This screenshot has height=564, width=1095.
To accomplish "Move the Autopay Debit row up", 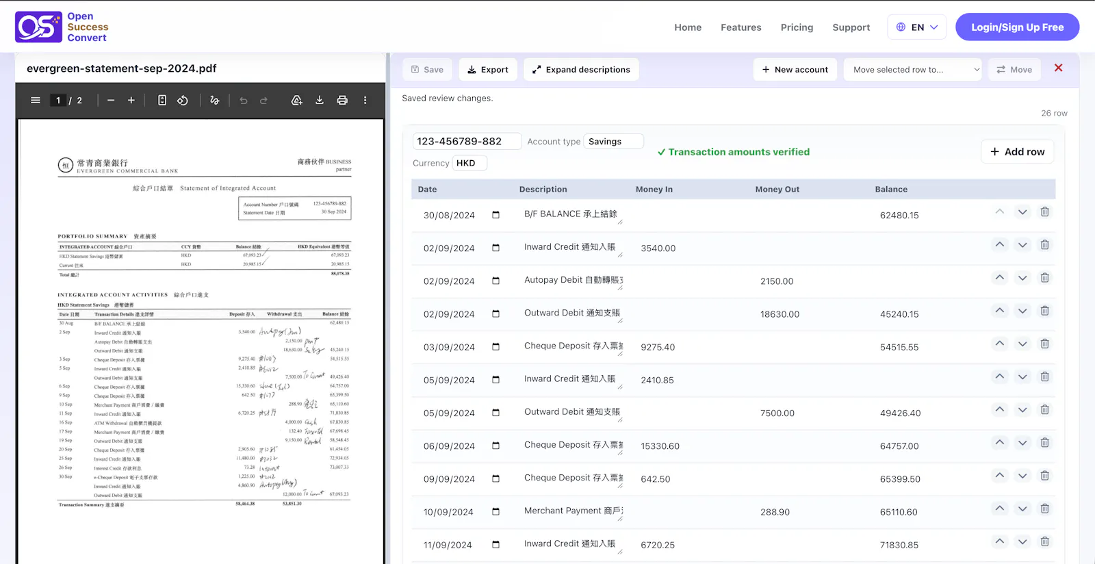I will pos(1000,278).
